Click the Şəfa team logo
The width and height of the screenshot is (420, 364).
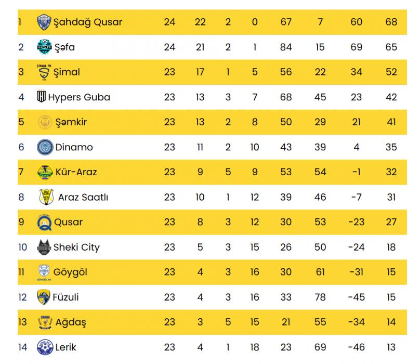click(45, 47)
